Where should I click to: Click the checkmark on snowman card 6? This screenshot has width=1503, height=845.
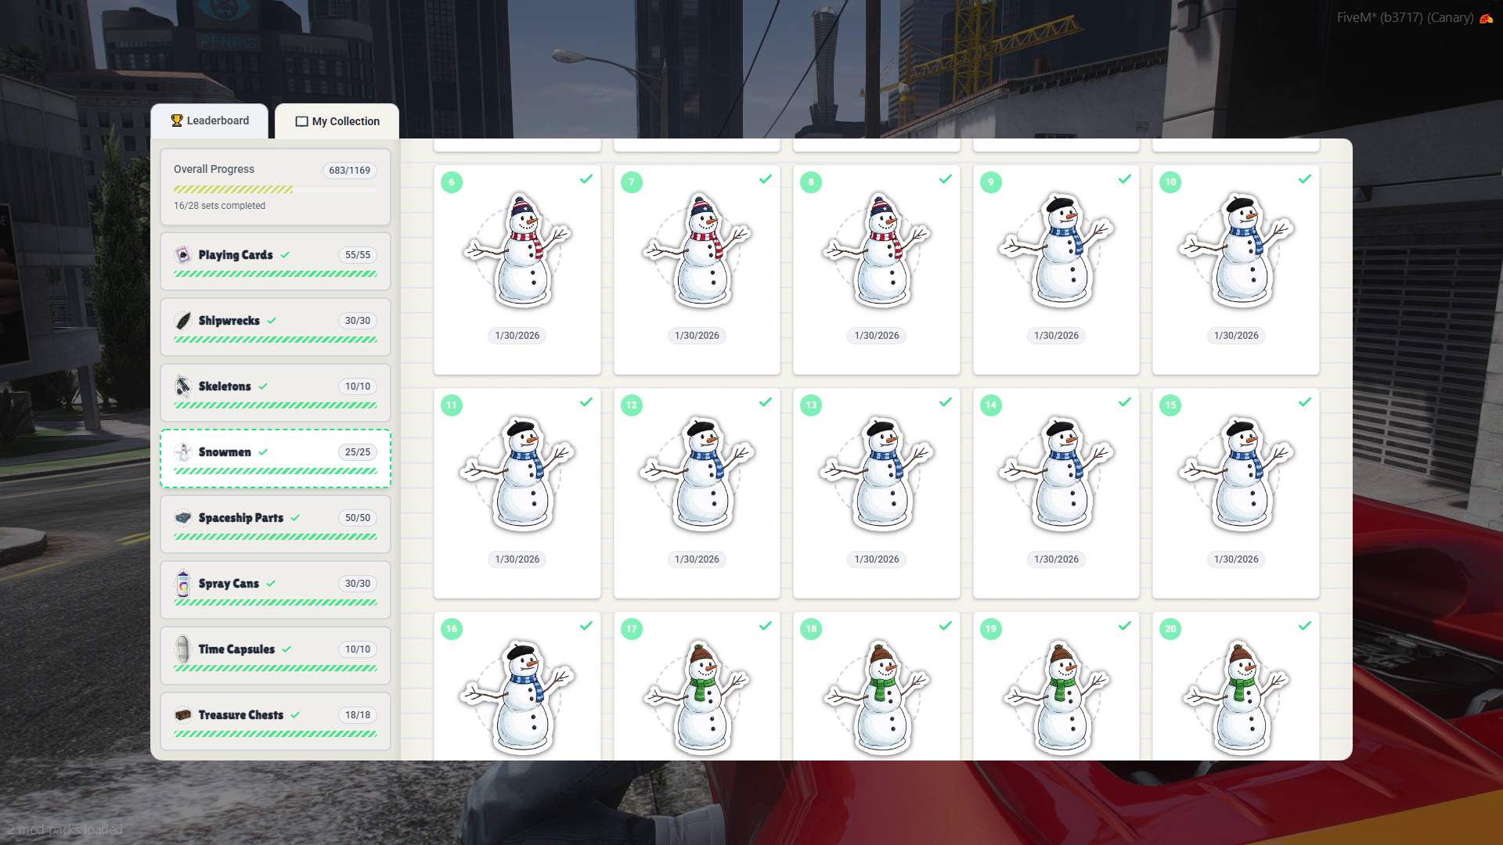click(586, 179)
